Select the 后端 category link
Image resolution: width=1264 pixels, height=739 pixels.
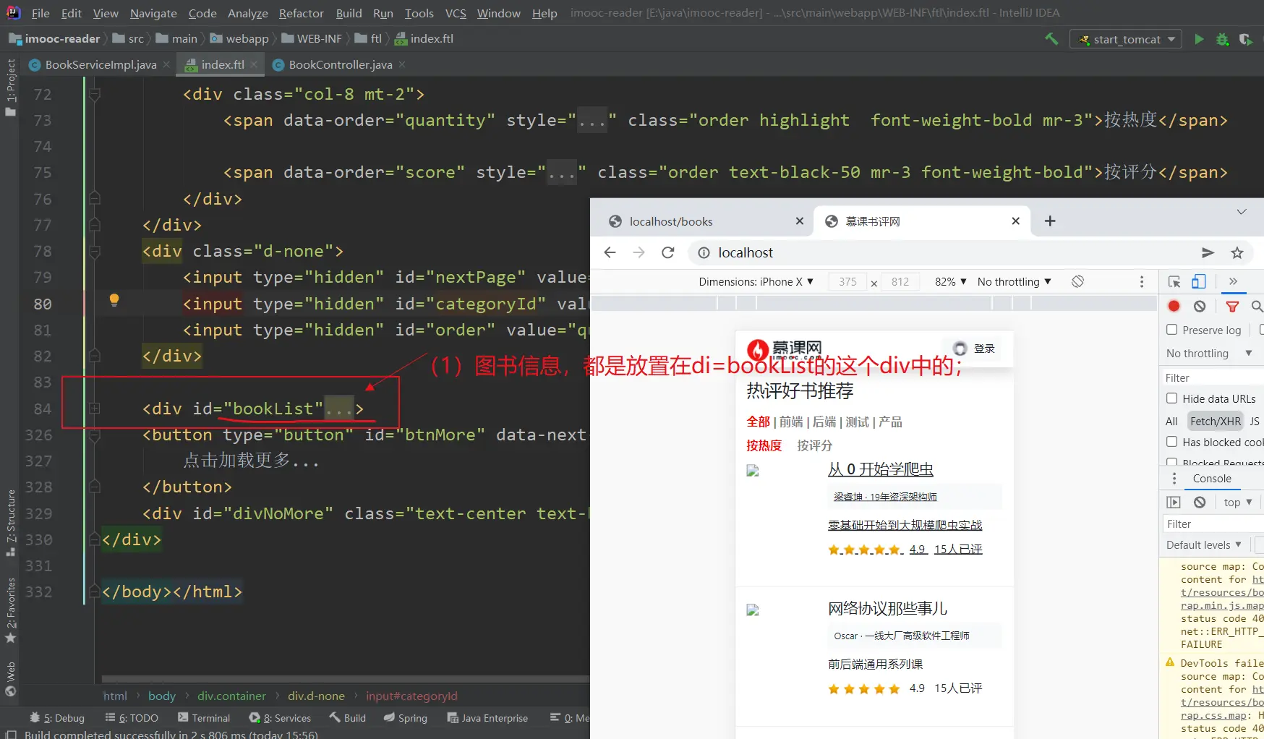tap(824, 422)
